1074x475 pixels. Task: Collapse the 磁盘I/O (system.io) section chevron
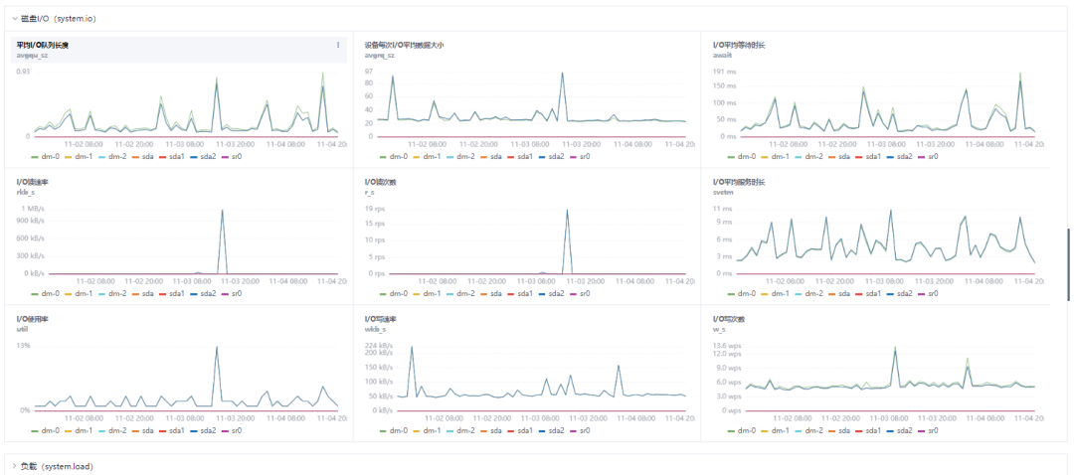(14, 19)
